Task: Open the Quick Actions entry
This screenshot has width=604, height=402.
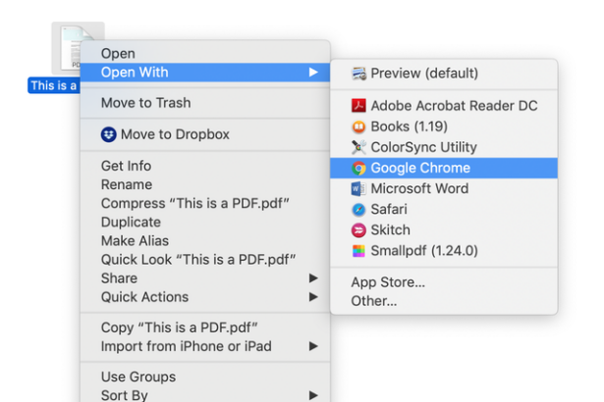Action: [205, 296]
